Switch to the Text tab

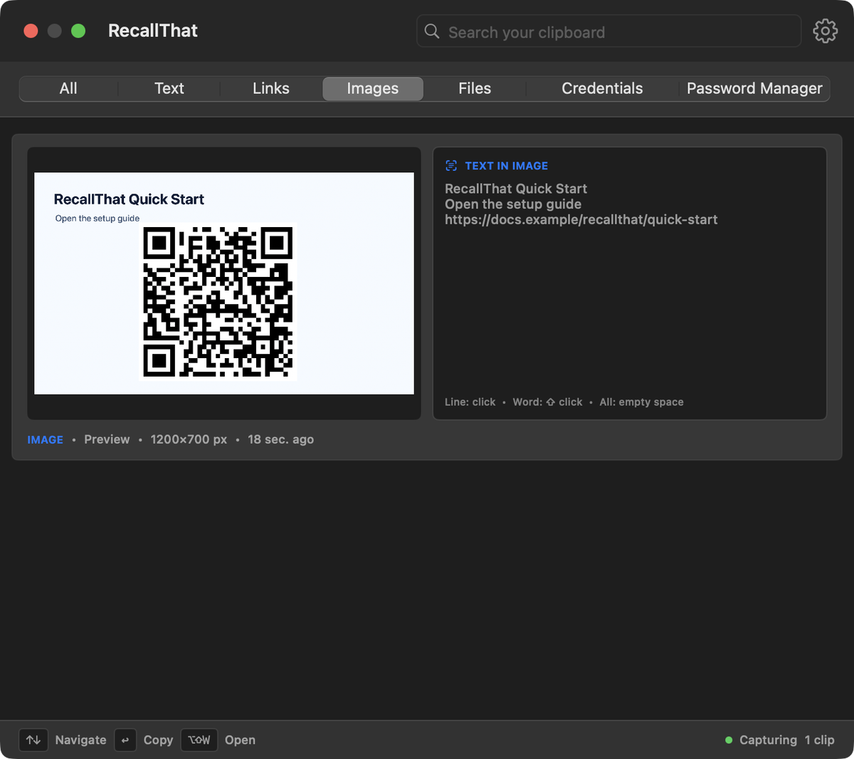(169, 89)
